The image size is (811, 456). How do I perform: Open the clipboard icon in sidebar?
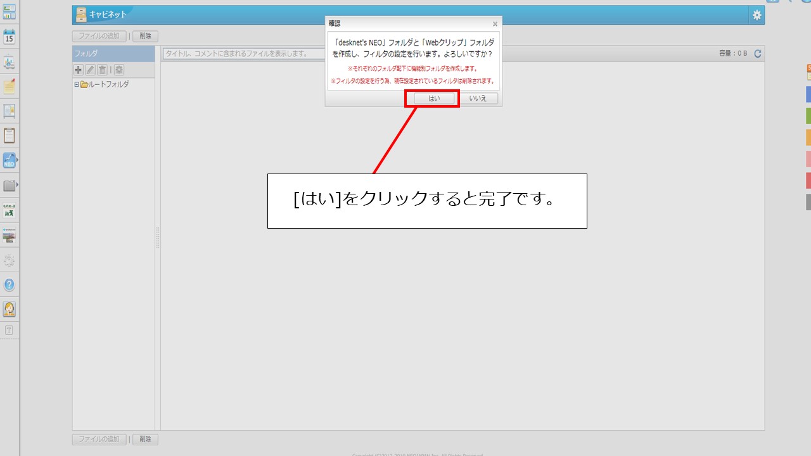coord(10,136)
